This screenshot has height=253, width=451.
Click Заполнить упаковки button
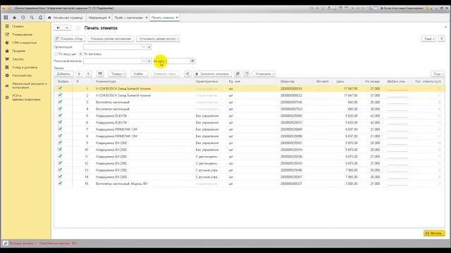click(x=212, y=74)
